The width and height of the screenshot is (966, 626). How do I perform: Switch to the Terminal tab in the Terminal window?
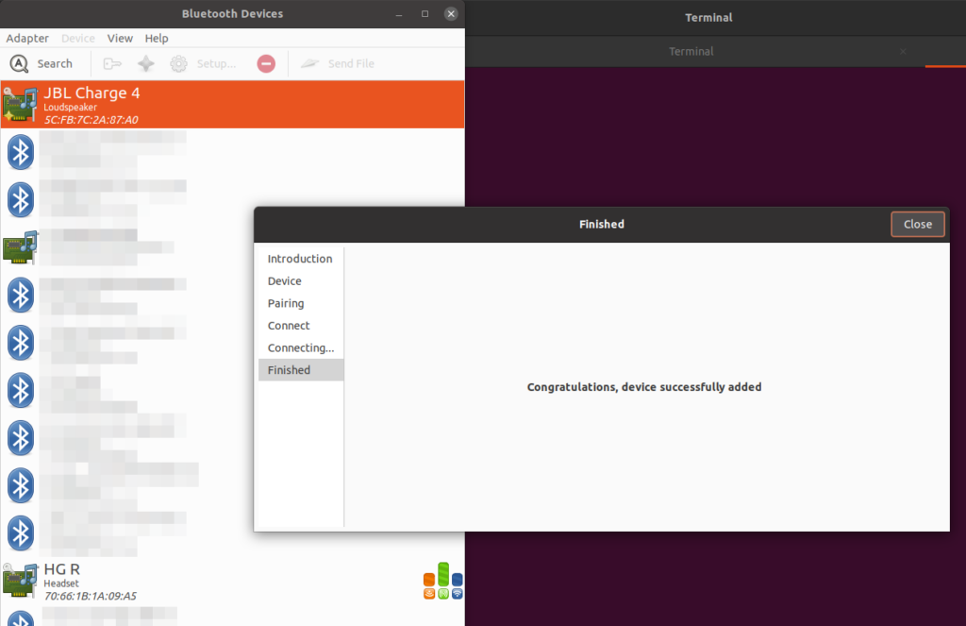(x=691, y=52)
